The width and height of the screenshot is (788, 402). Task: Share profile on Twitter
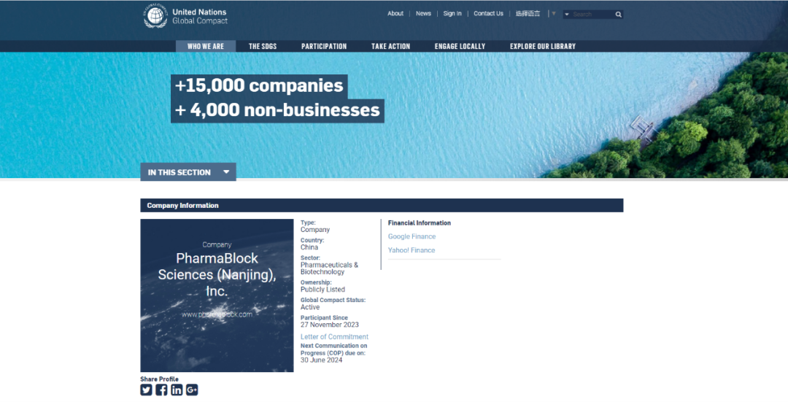click(x=146, y=390)
